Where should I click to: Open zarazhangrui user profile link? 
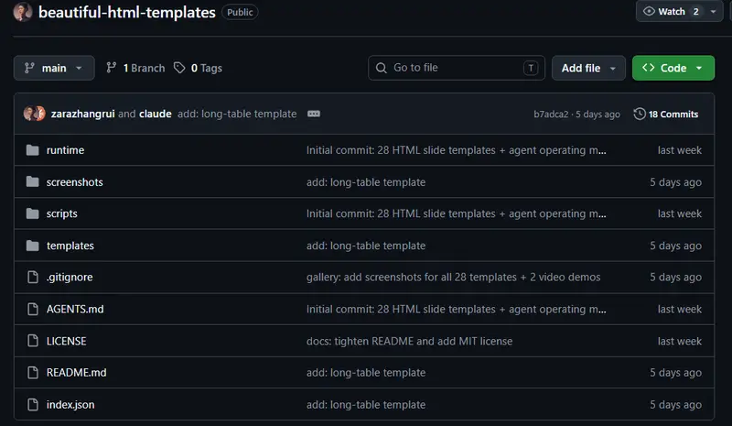(x=82, y=114)
